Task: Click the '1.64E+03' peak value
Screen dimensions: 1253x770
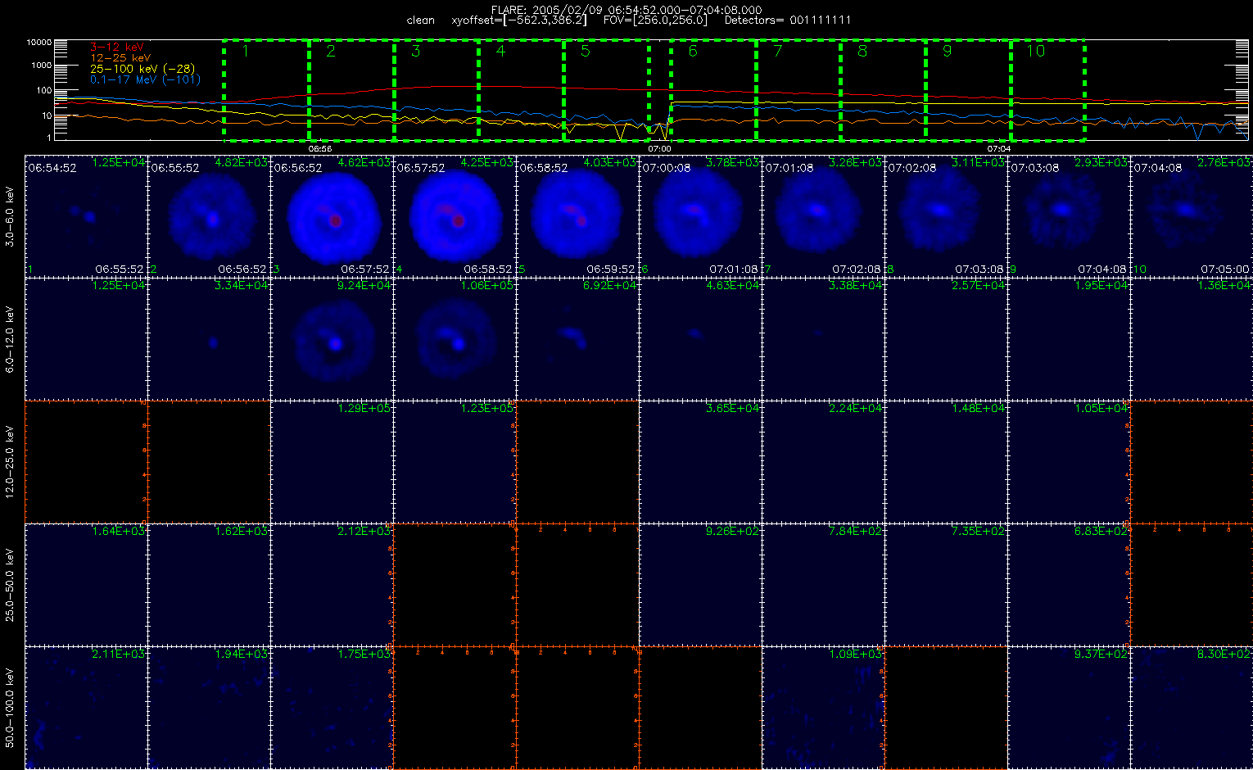Action: point(119,532)
